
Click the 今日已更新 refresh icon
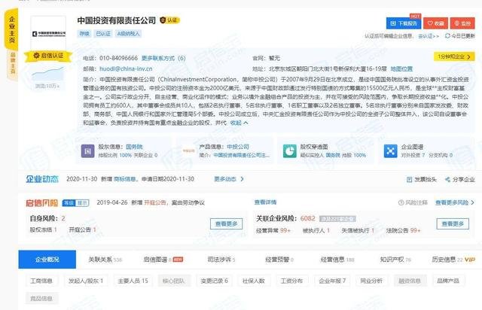(447, 36)
